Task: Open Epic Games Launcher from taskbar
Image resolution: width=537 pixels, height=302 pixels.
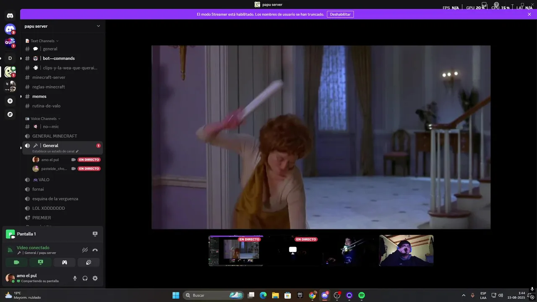Action: click(x=300, y=295)
